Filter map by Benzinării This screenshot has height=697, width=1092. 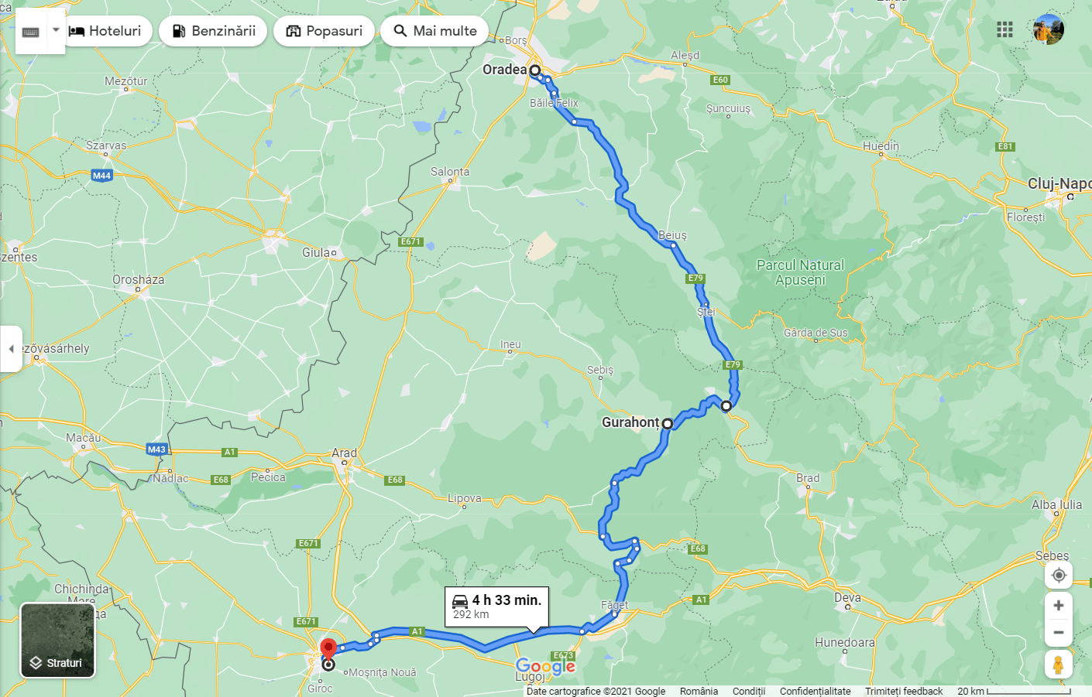point(213,31)
